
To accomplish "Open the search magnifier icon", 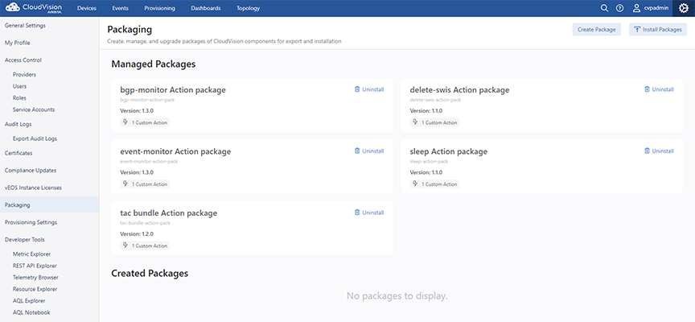I will (604, 8).
